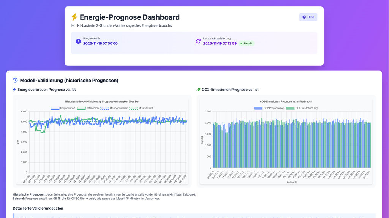Open the Hilfe help button
This screenshot has height=218, width=389.
coord(308,17)
